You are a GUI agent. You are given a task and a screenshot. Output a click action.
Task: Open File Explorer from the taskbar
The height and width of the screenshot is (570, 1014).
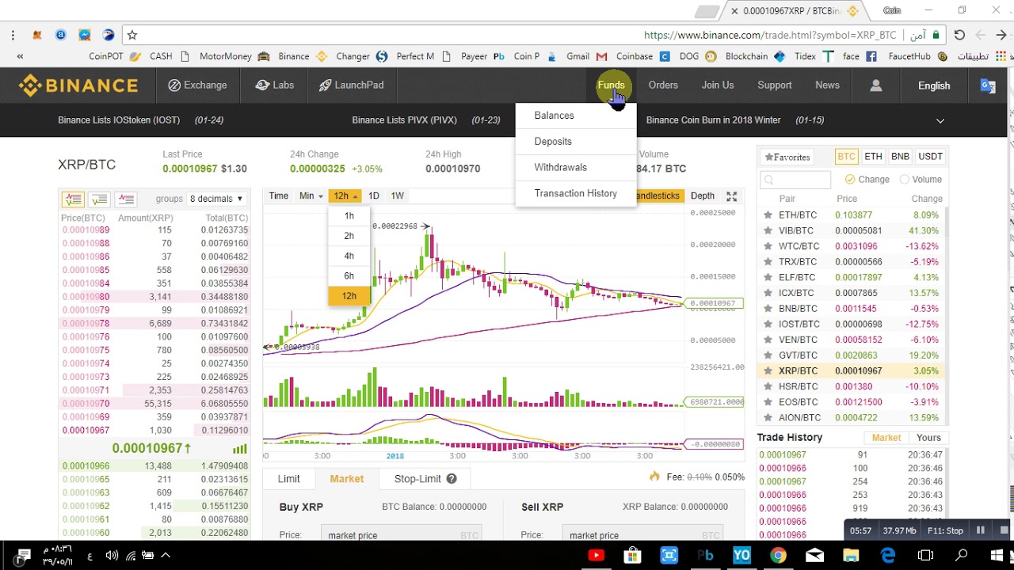click(851, 556)
